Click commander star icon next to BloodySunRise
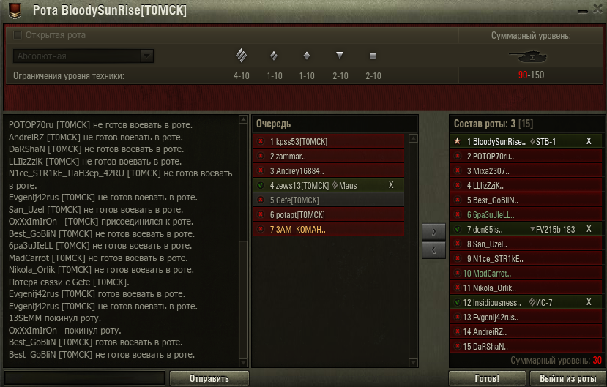607x387 pixels. tap(457, 141)
